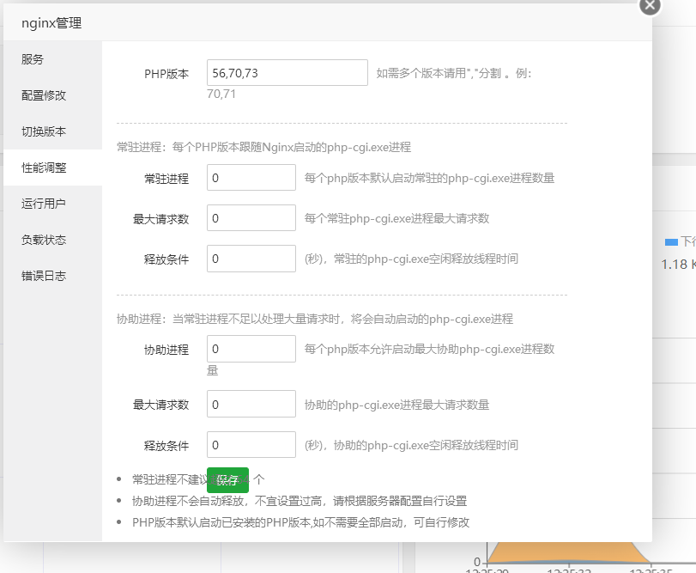Click the orange traffic chart area
This screenshot has width=696, height=573.
coord(568,553)
